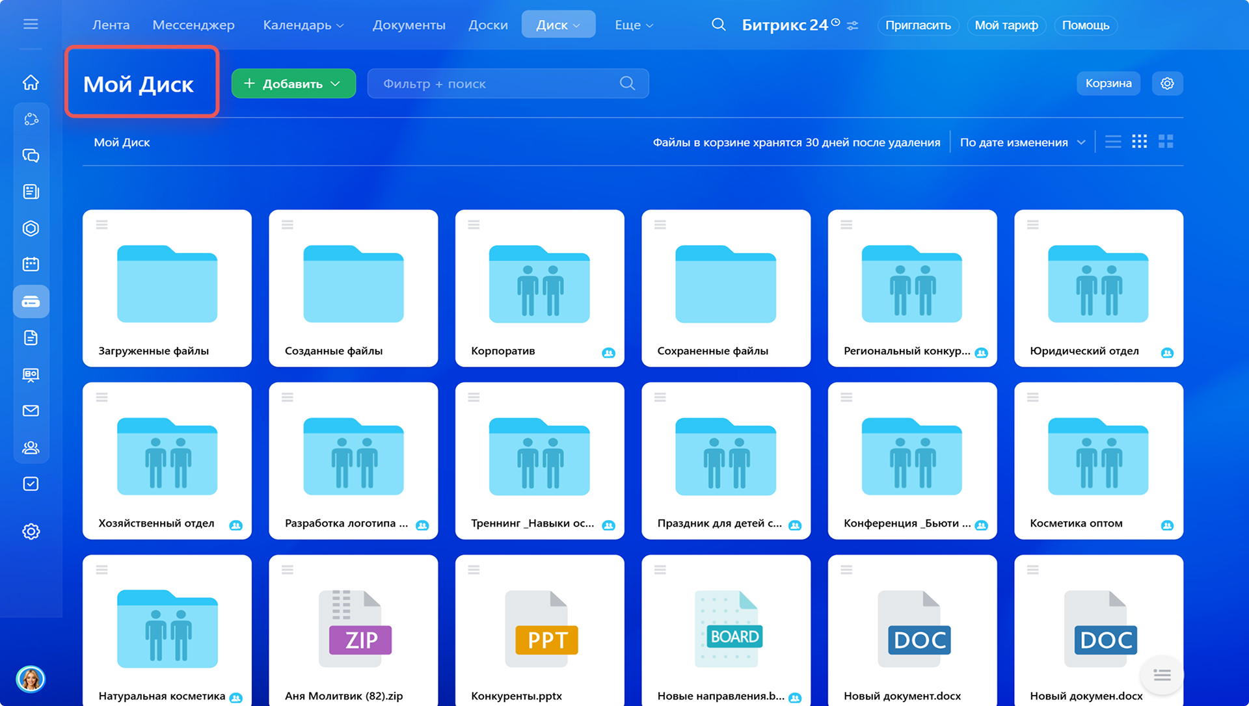Screen dimensions: 1249x706
Task: Switch to small grid view layout
Action: 1139,142
